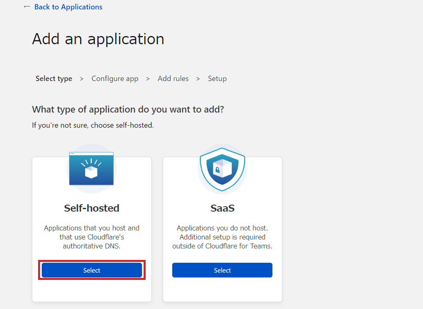Image resolution: width=423 pixels, height=309 pixels.
Task: Click the SaaS card heading
Action: pos(222,208)
